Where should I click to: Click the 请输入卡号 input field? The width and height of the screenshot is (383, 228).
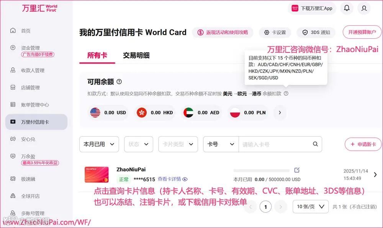click(x=275, y=144)
